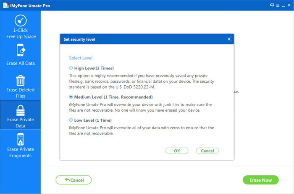The image size is (294, 194).
Task: Click the iMyFone Umate Pro logo icon
Action: point(6,5)
